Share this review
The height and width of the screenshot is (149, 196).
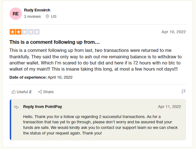coord(46,92)
